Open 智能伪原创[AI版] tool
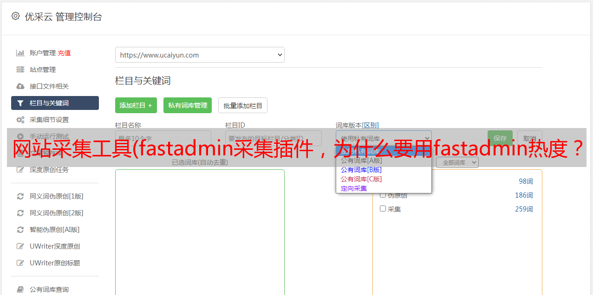The image size is (593, 295). (55, 230)
